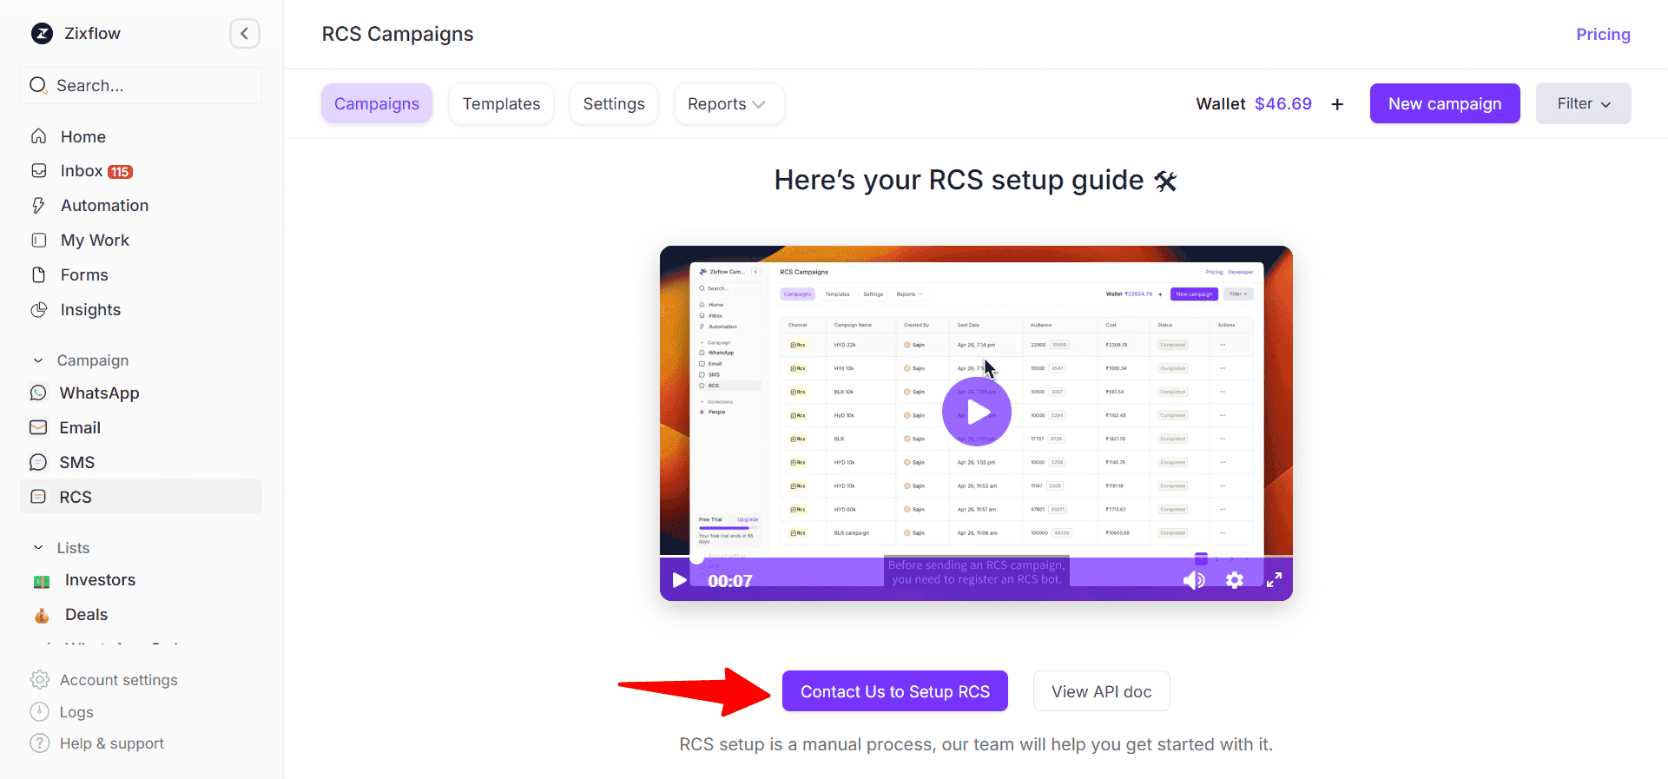Mute the video with speaker icon

click(1195, 580)
